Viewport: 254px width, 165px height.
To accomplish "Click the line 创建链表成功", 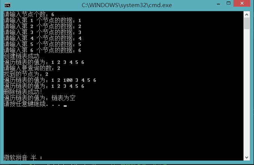I will (21, 56).
